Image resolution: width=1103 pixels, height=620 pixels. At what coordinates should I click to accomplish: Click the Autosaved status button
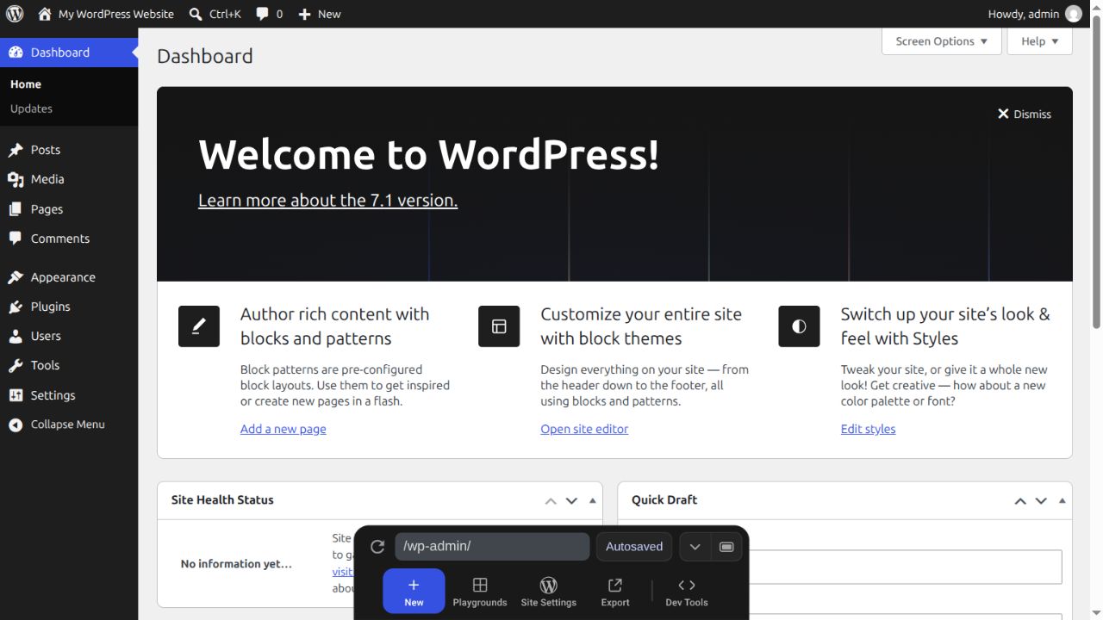634,547
